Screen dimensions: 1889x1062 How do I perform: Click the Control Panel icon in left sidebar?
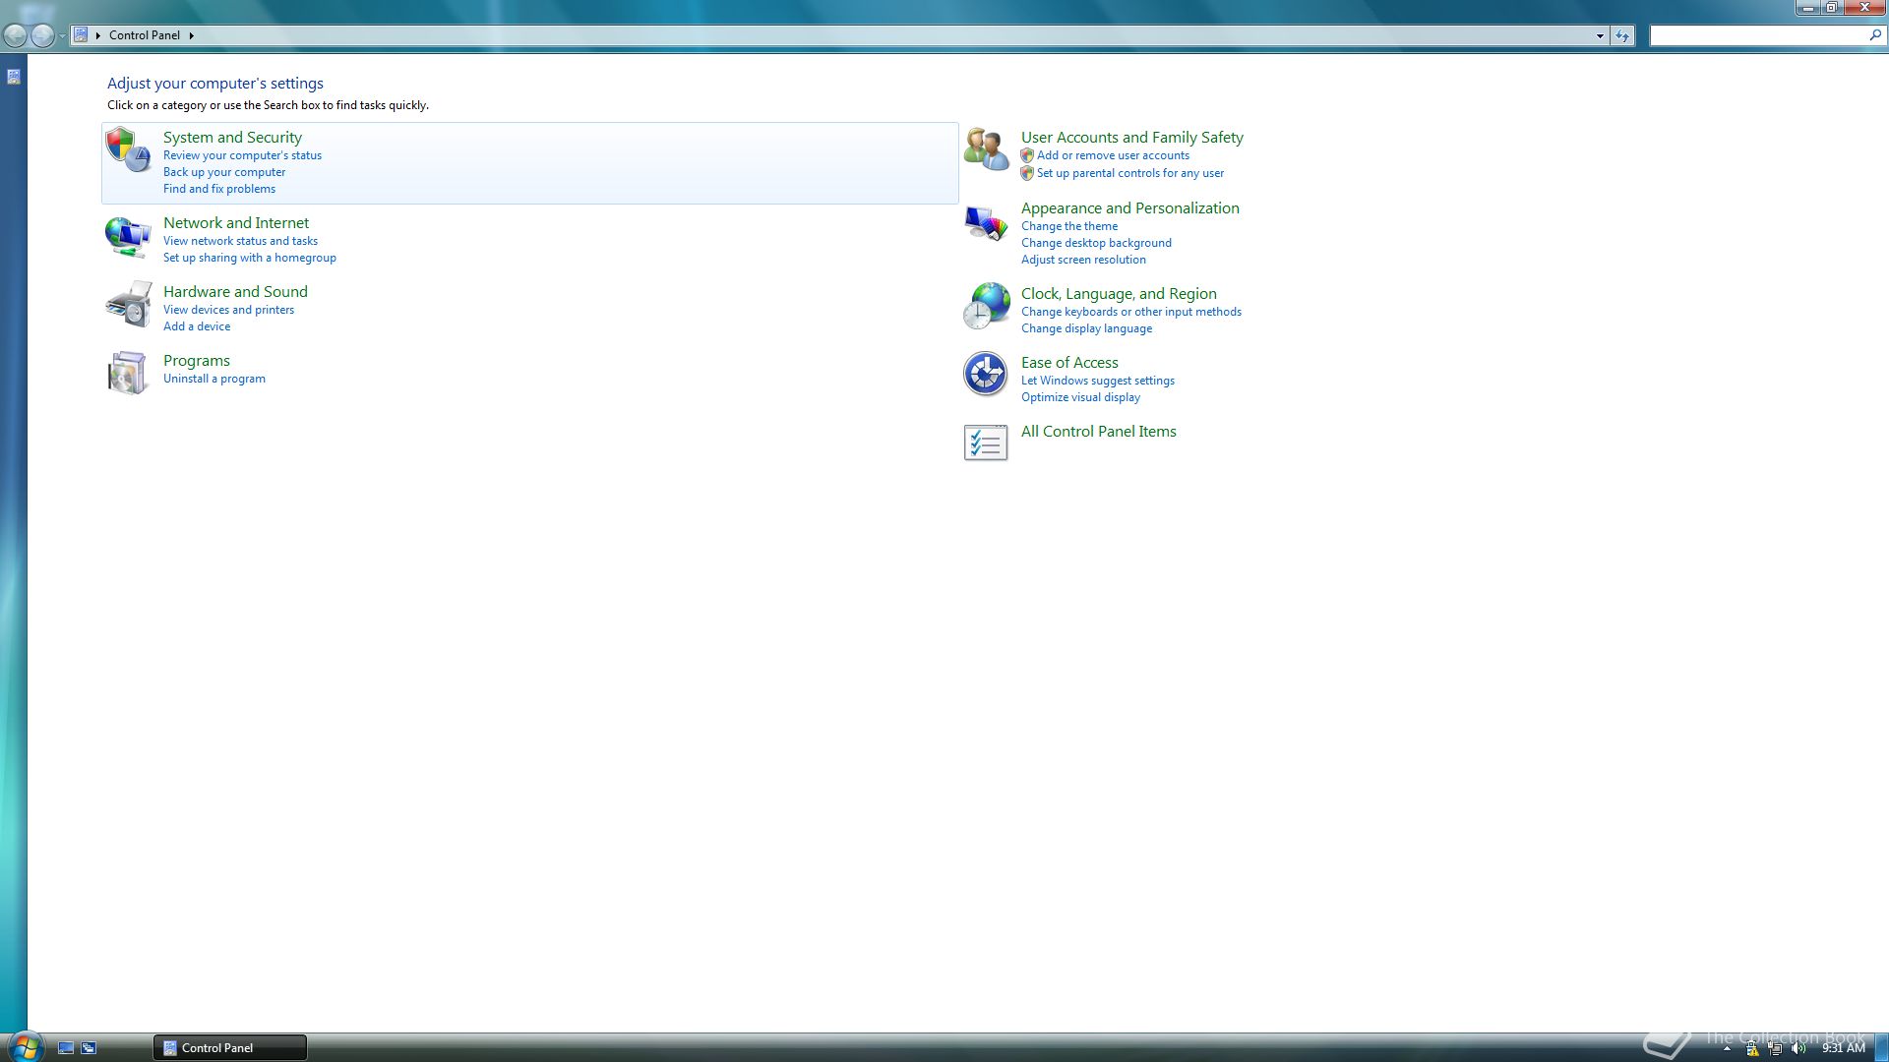tap(14, 77)
